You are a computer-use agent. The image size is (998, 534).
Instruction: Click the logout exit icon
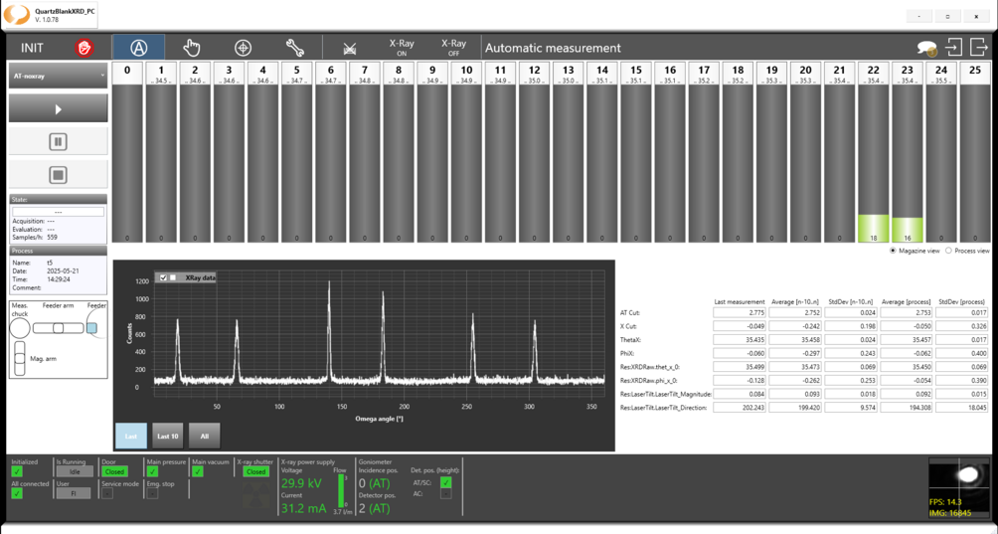pos(978,48)
